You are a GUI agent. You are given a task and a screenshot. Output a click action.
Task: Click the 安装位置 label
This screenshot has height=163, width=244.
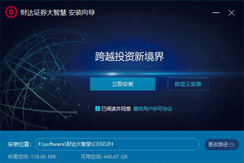(20, 144)
